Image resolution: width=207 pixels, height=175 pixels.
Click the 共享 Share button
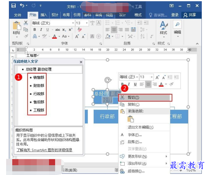pyautogui.click(x=190, y=15)
